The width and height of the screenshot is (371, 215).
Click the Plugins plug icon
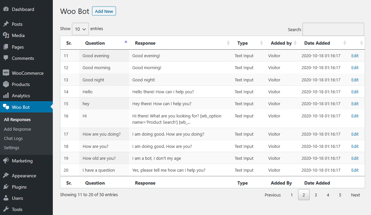6,187
